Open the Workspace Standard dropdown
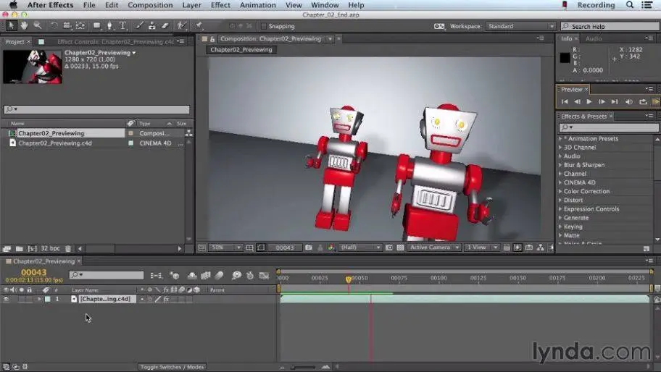 point(520,26)
